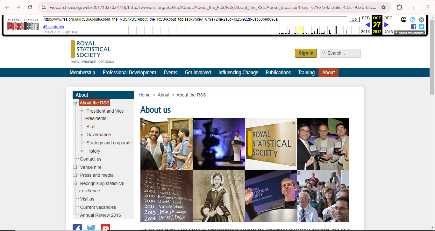Screen dimensions: 435x231
Task: Open the site information icon in the address bar
Action: click(44, 7)
